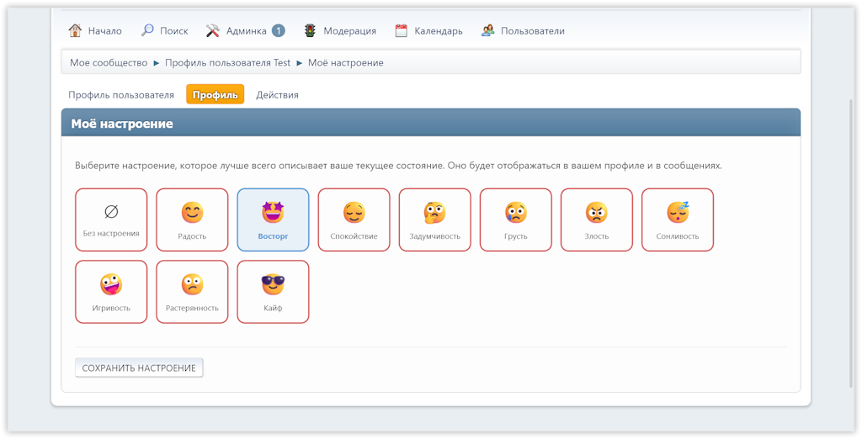
Task: Follow the Профиль пользователя Test breadcrumb
Action: click(x=227, y=62)
